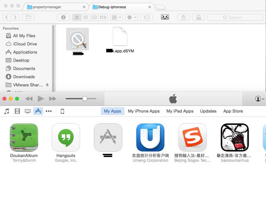The width and height of the screenshot is (266, 215).
Task: Click the iPhone device button in iTunes
Action: (62, 111)
